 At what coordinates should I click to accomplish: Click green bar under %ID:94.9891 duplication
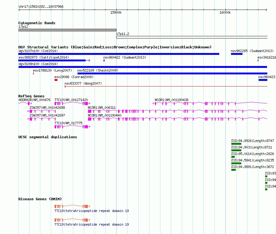click(234, 170)
